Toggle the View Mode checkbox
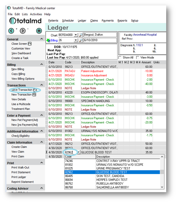This screenshot has height=203, width=177. (138, 57)
